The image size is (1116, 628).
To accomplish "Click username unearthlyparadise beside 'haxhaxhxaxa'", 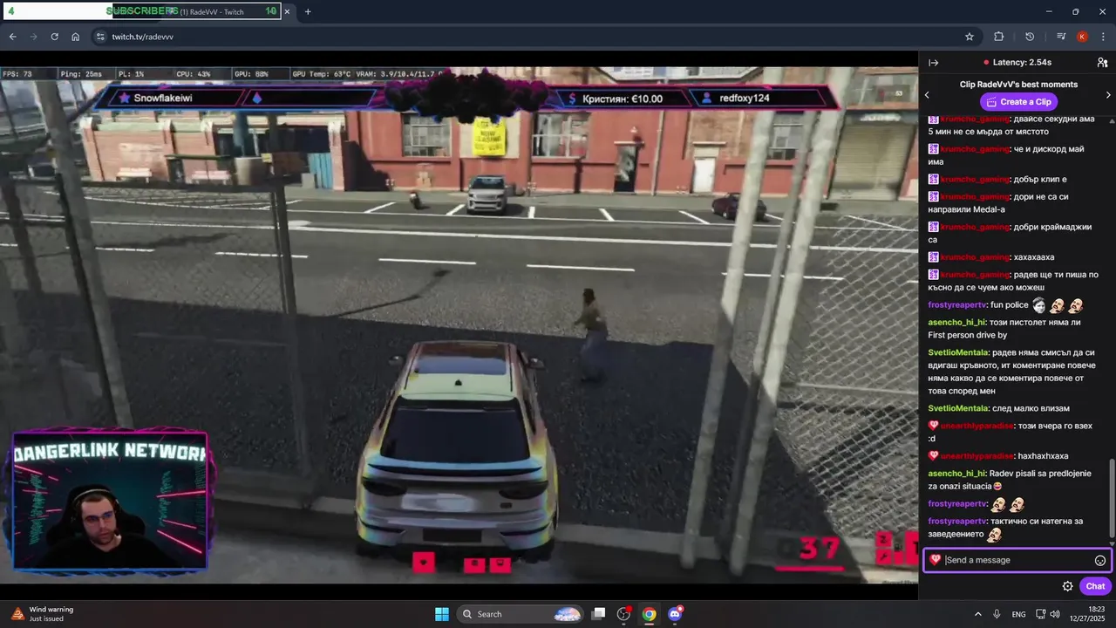I will coord(976,455).
